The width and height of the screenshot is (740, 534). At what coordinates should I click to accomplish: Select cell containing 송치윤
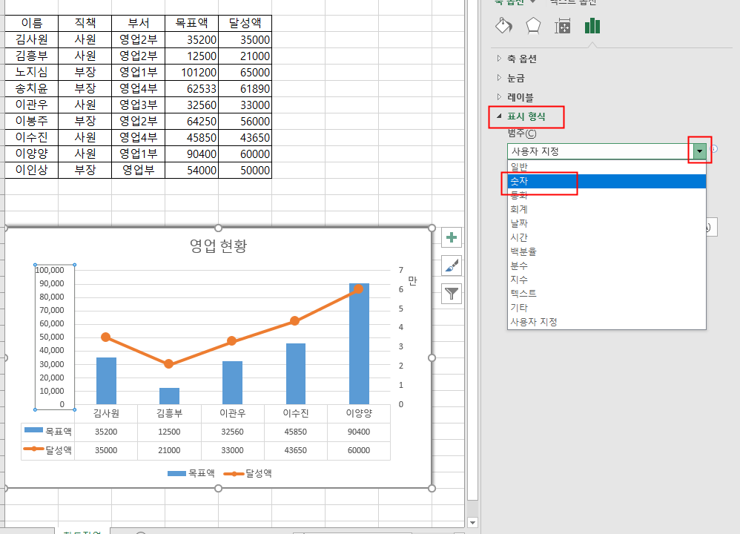[32, 89]
